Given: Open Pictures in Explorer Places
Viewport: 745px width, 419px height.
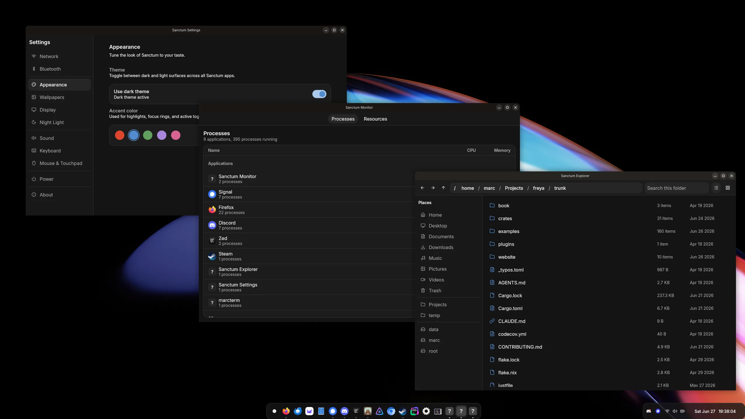Looking at the screenshot, I should click(x=448, y=269).
